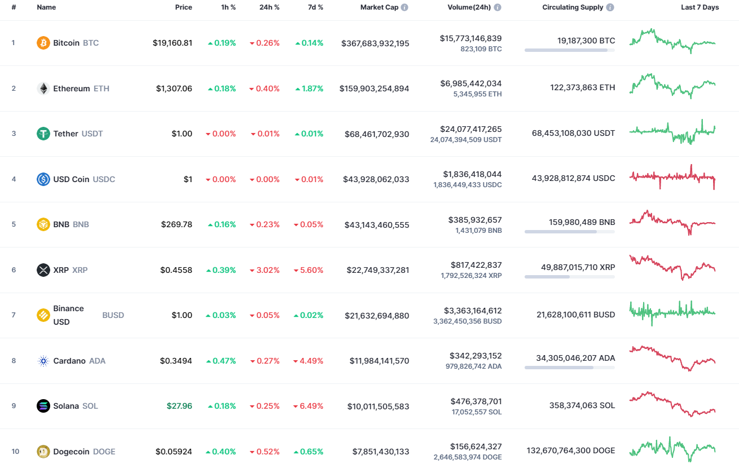Click Bitcoin's circulating supply progress bar
Image resolution: width=739 pixels, height=473 pixels.
pos(569,51)
